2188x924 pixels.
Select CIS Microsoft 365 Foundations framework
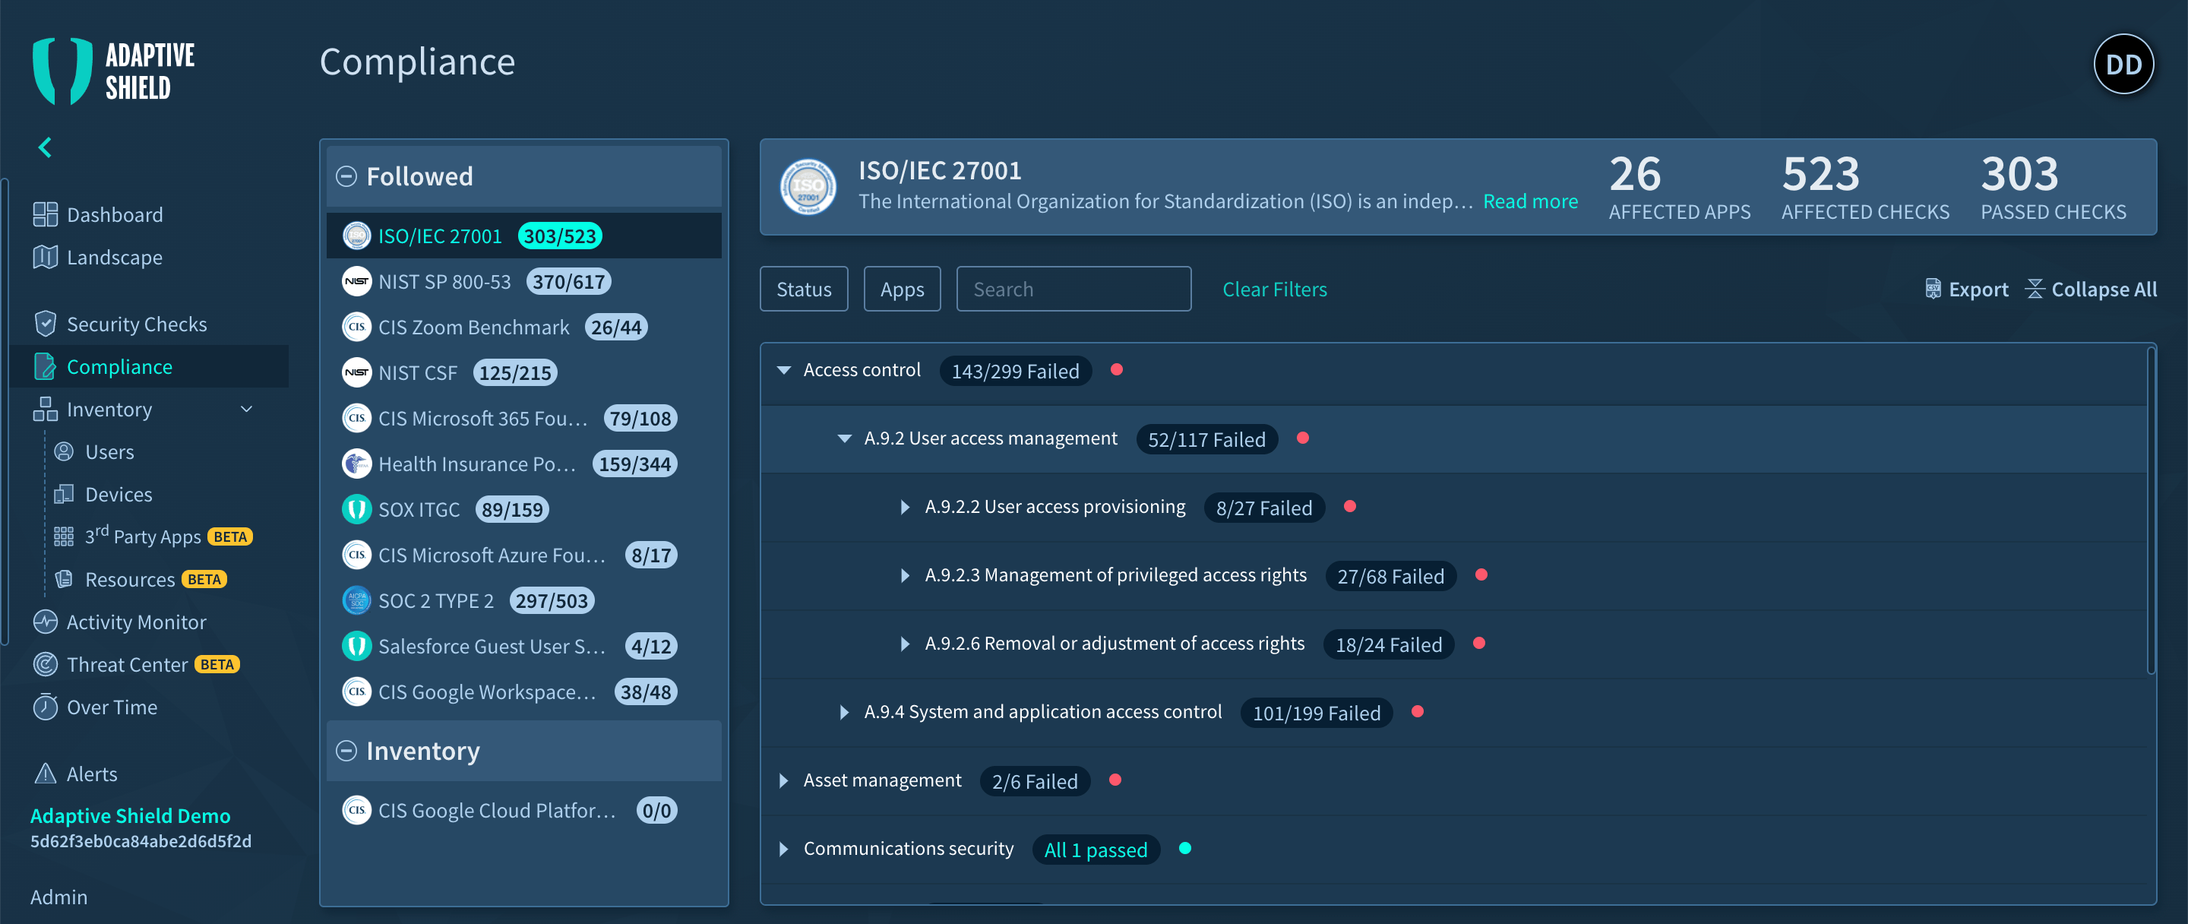click(524, 418)
